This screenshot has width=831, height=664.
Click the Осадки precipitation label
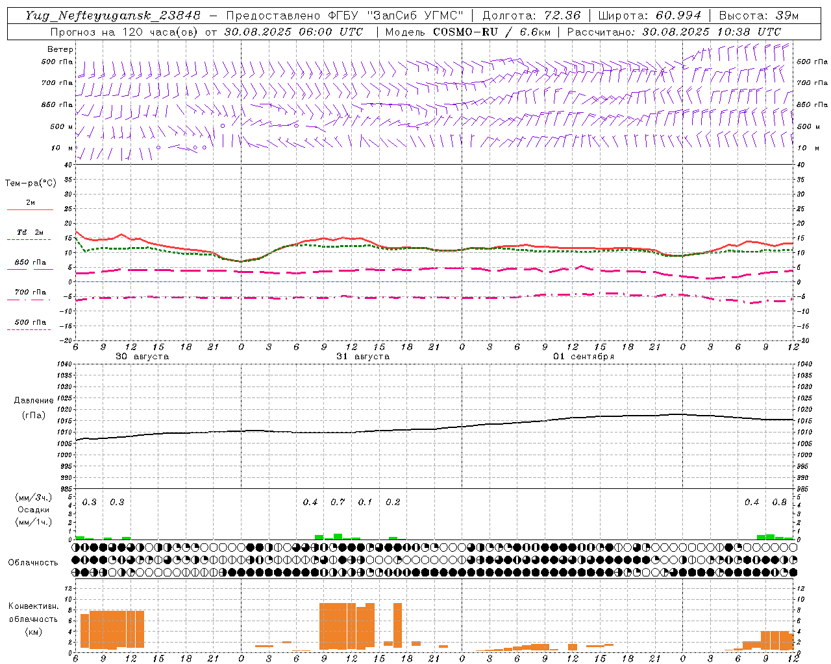(33, 510)
